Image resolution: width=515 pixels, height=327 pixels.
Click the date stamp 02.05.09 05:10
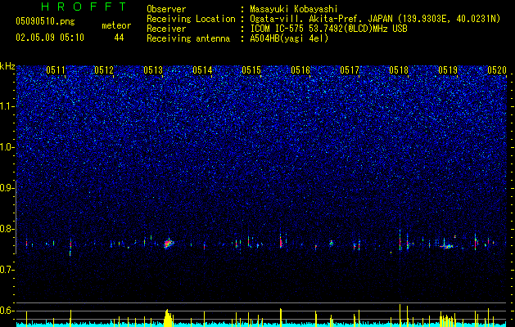click(x=50, y=38)
